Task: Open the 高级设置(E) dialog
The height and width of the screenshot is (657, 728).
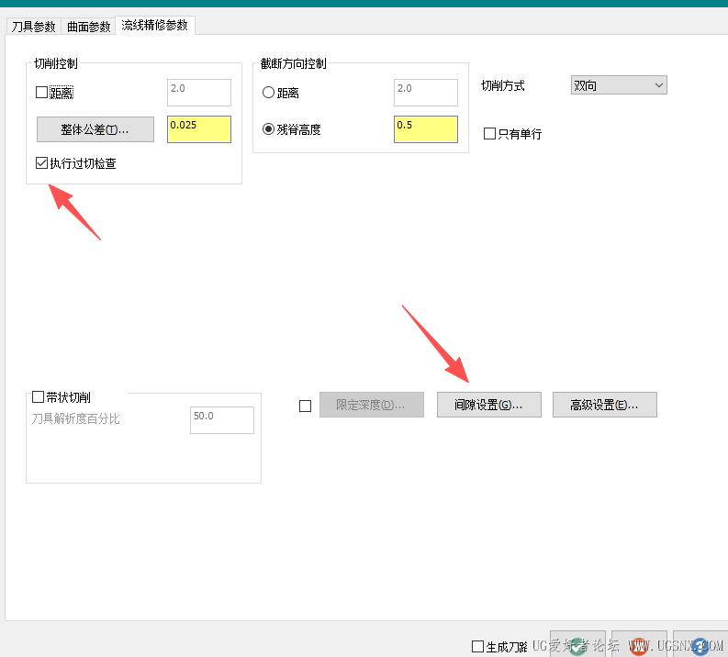Action: click(x=604, y=405)
